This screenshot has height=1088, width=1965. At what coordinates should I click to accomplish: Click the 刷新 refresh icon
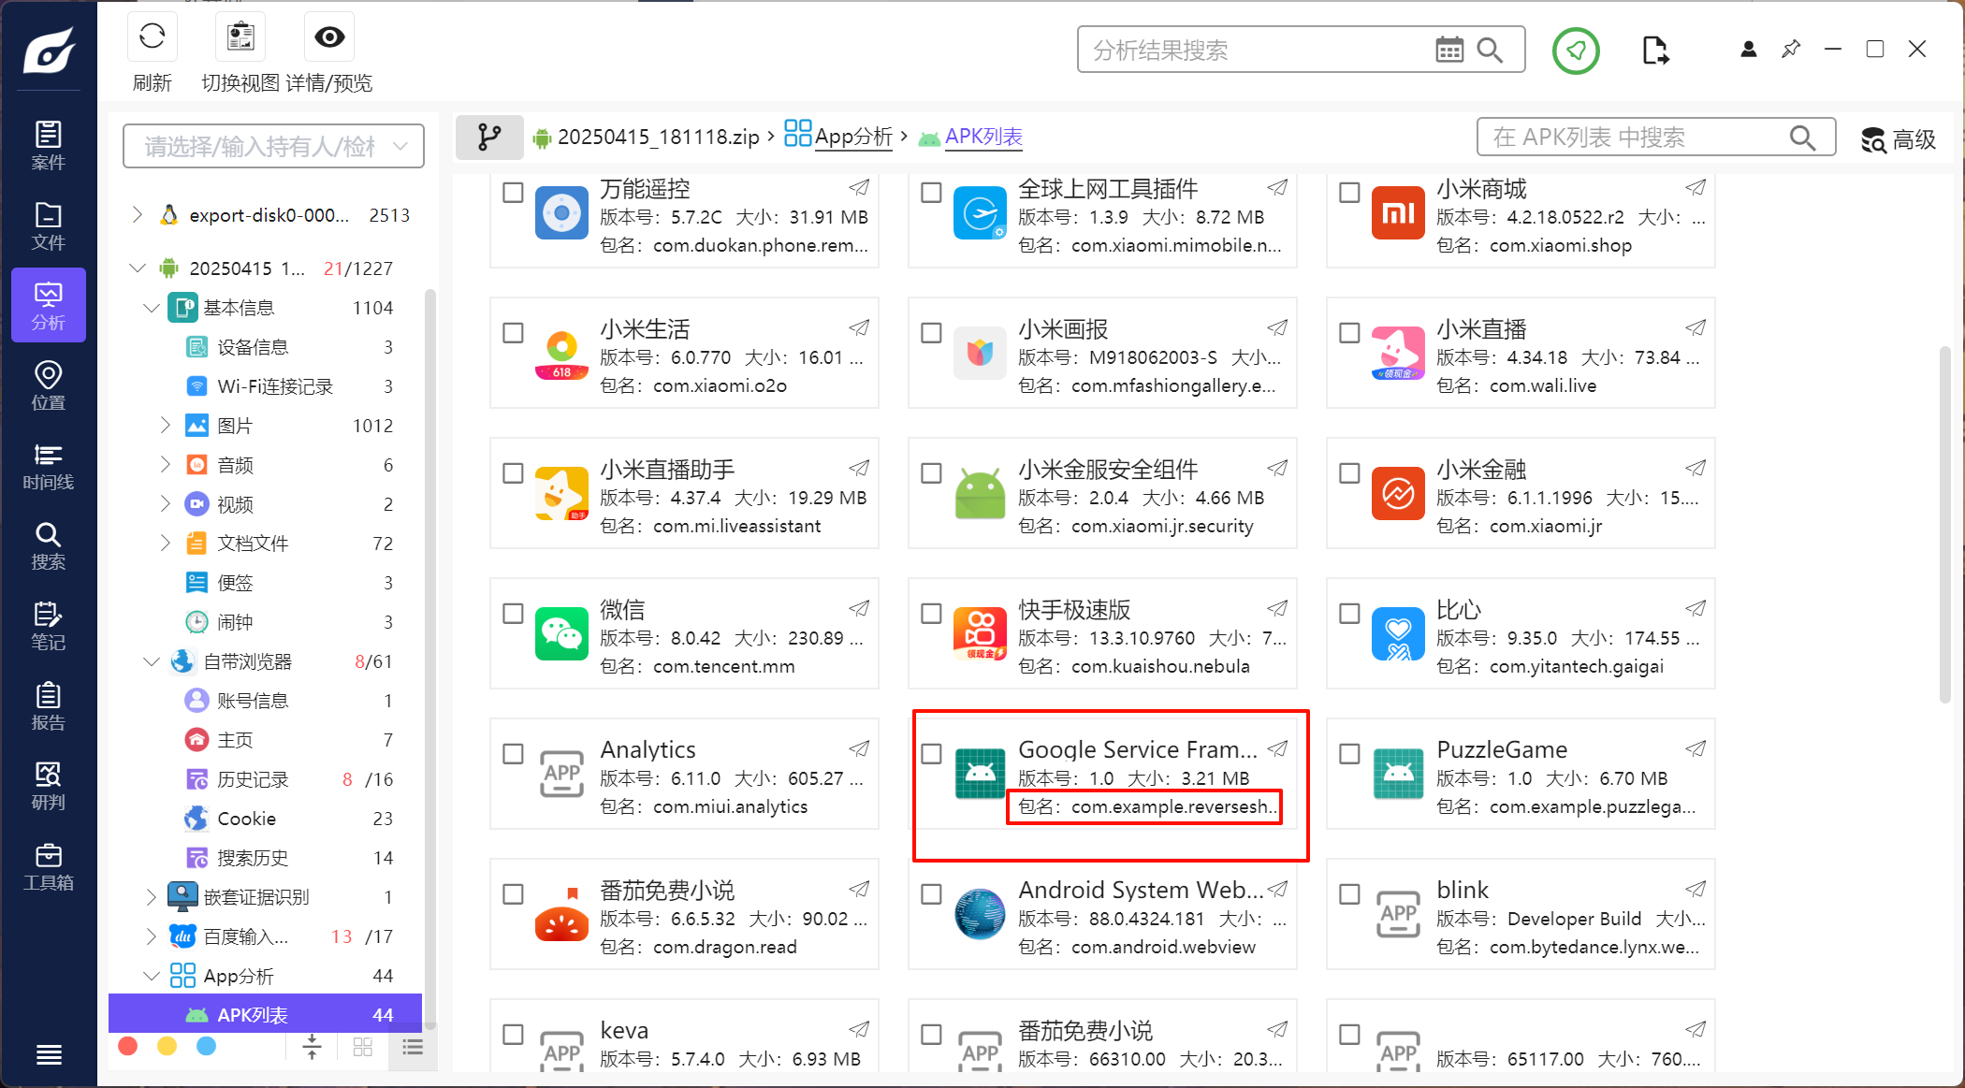tap(152, 37)
